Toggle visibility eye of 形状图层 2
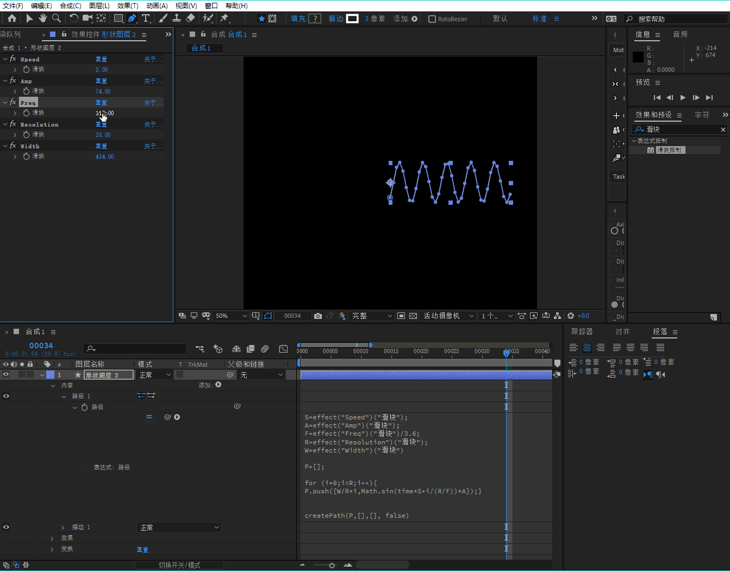The width and height of the screenshot is (730, 571). [x=6, y=374]
